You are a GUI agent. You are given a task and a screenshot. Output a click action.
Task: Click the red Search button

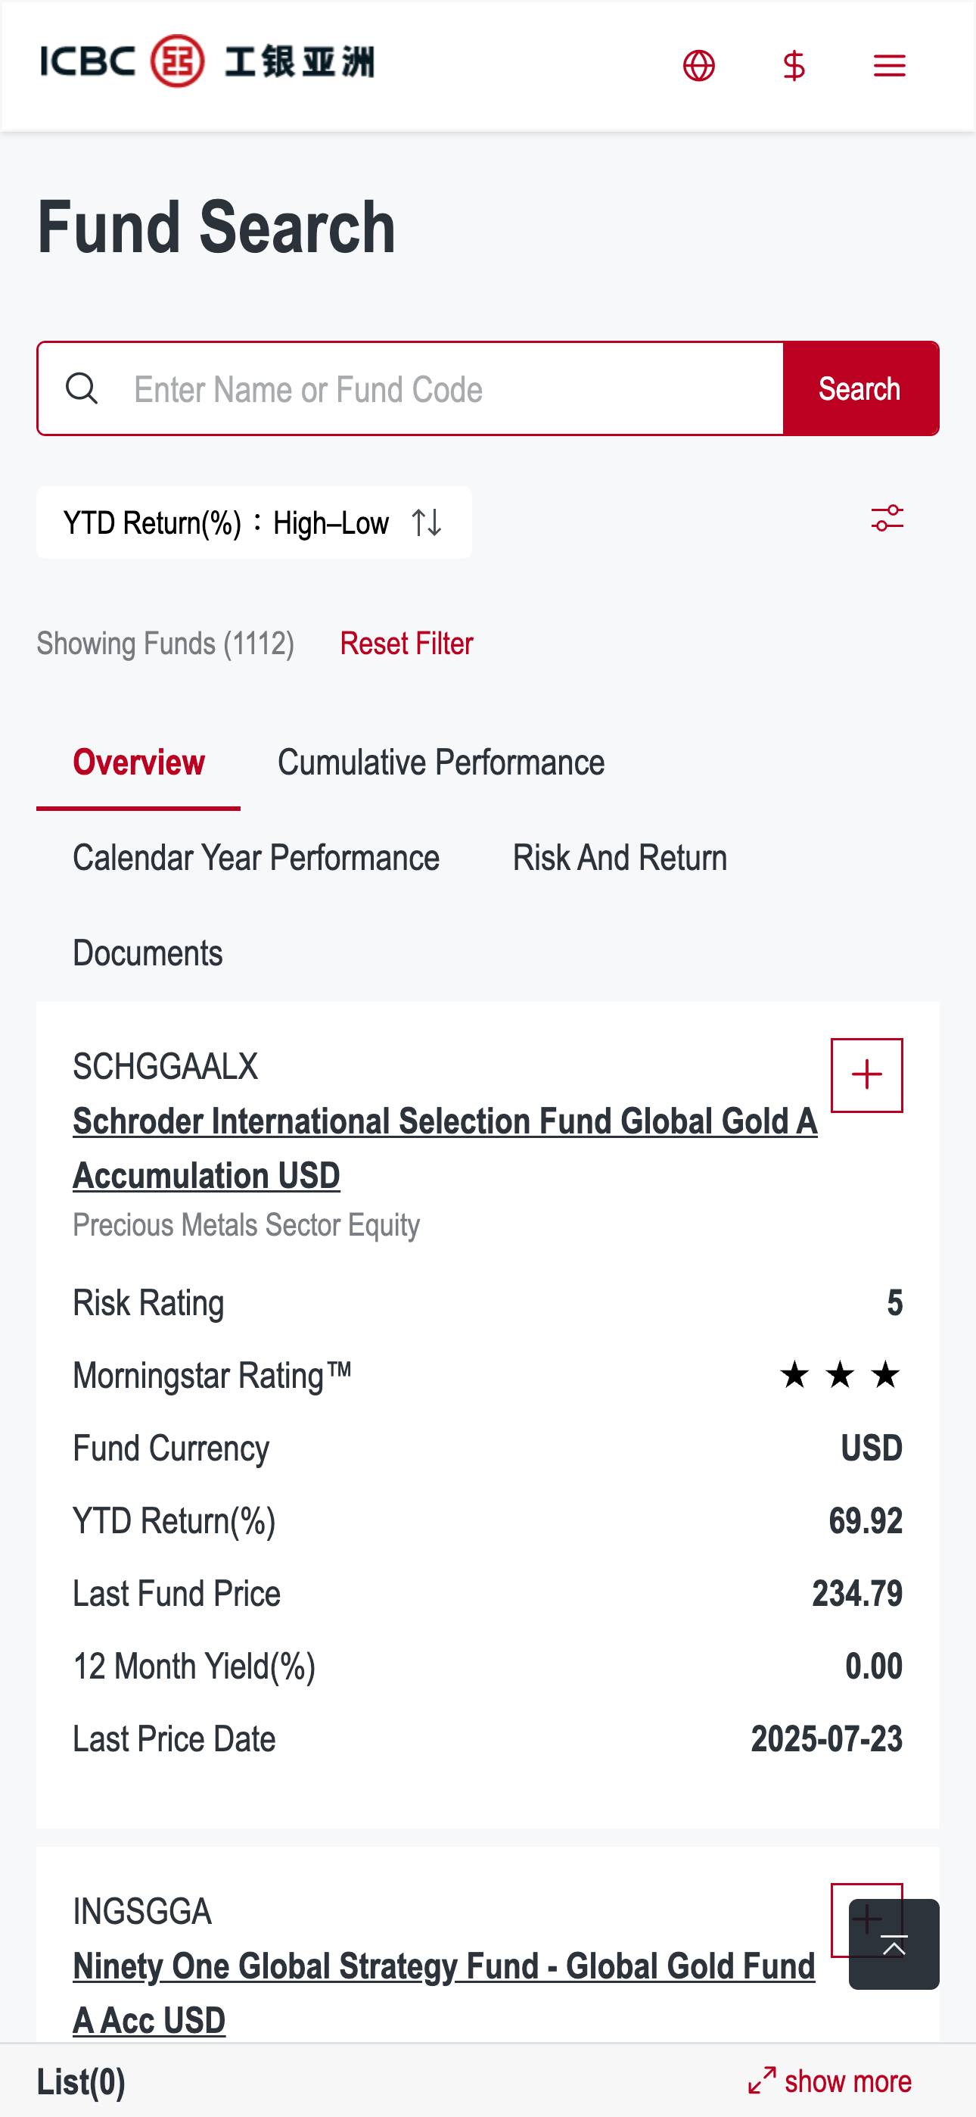pos(860,388)
